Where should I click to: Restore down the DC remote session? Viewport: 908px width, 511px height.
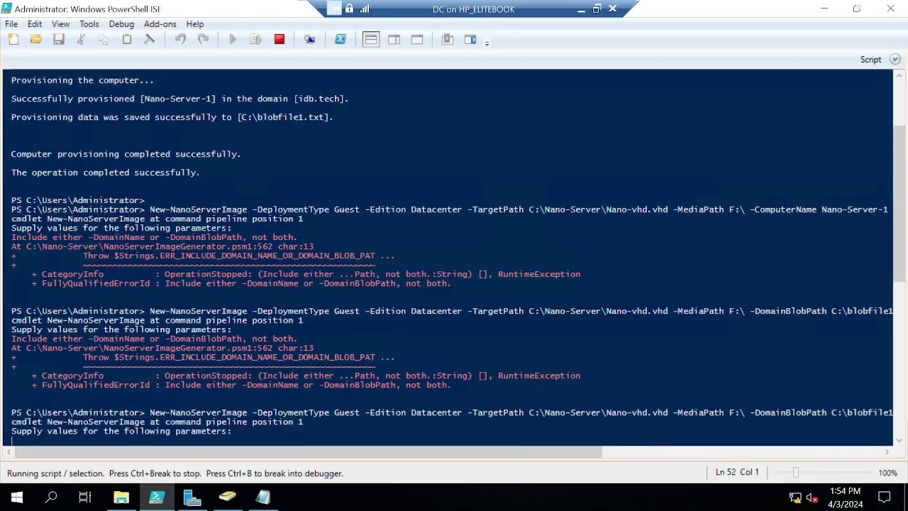click(x=597, y=9)
